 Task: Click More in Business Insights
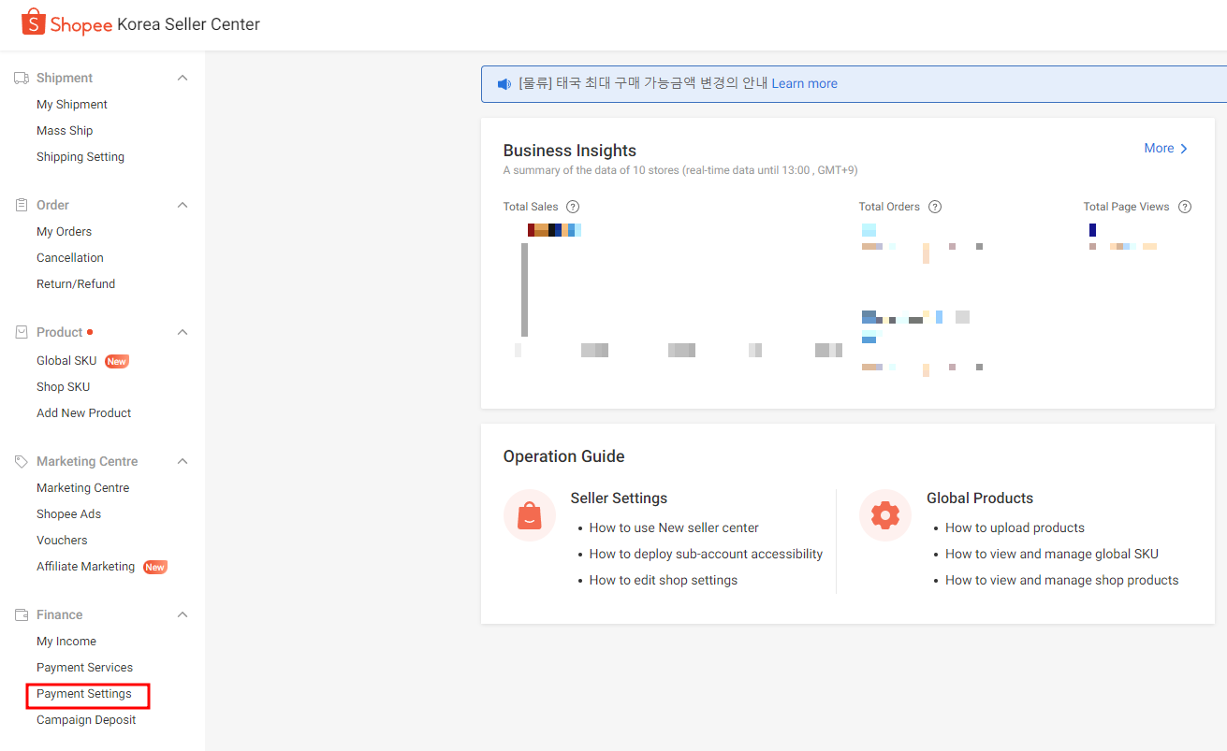pos(1166,149)
